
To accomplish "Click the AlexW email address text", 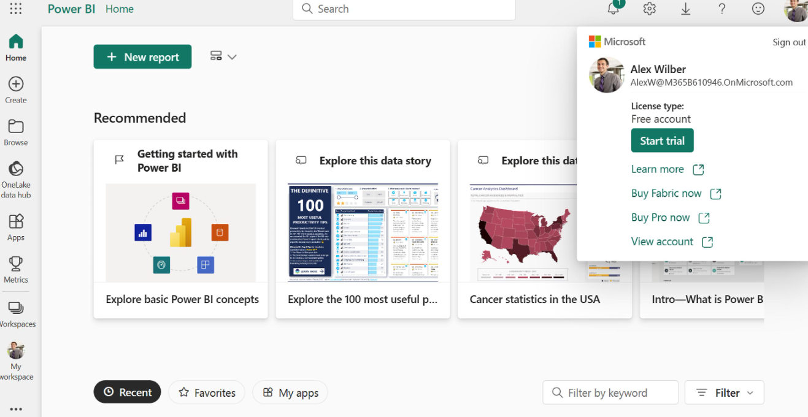I will click(x=712, y=82).
